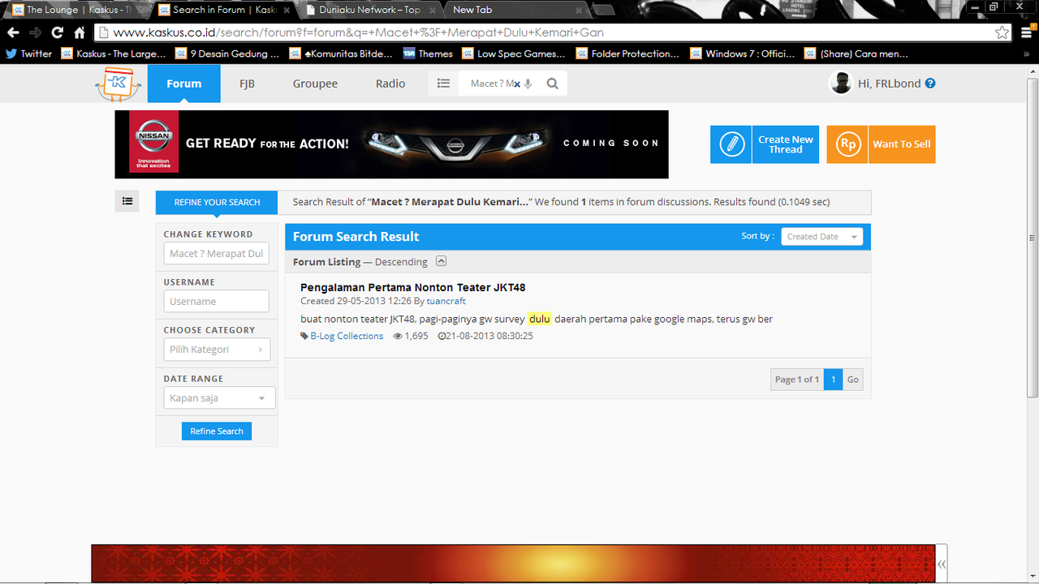Open the tuancraft user profile link
The height and width of the screenshot is (584, 1039).
(x=446, y=301)
